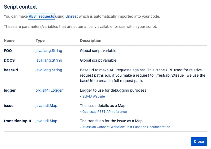Click the Name column header
Image resolution: width=211 pixels, height=149 pixels.
click(9, 40)
